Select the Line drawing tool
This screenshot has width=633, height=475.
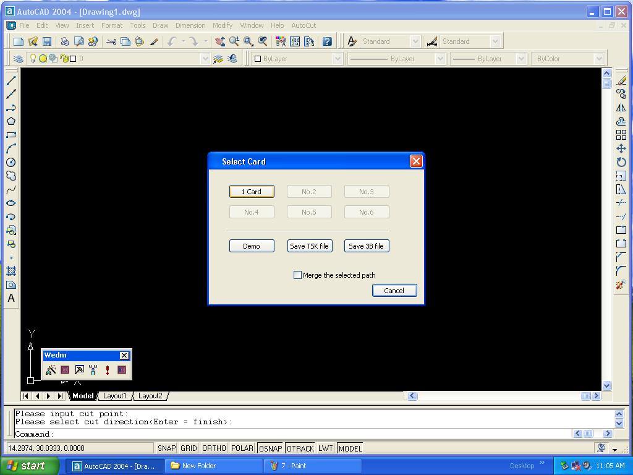[11, 80]
